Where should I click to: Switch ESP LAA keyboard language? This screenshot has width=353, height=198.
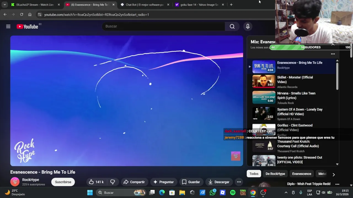click(x=309, y=193)
